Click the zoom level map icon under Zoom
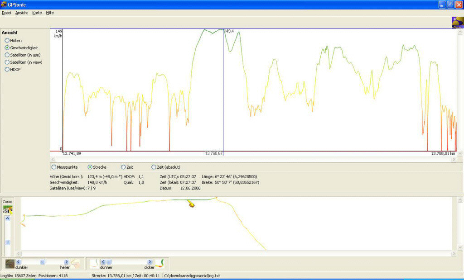This screenshot has width=464, height=280. [x=7, y=210]
